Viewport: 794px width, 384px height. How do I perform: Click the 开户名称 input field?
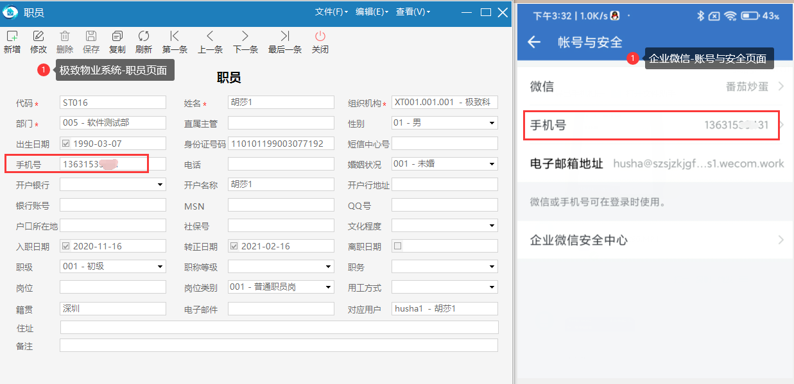[281, 185]
